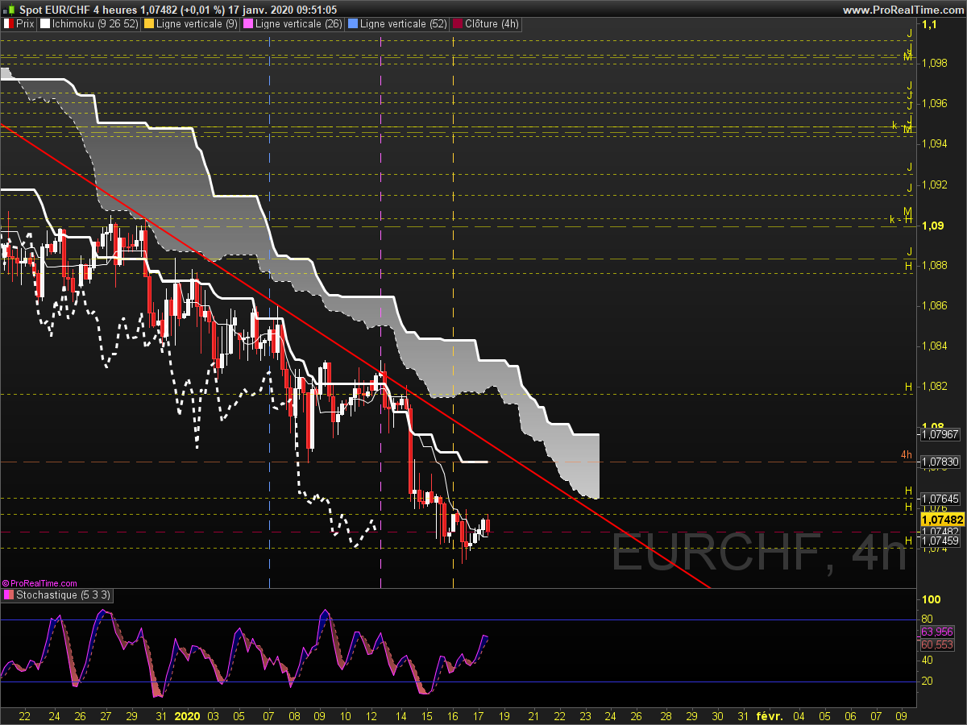The width and height of the screenshot is (967, 725).
Task: Open the Ichimoku (9 26 52) indicator legend
Action: click(x=89, y=24)
